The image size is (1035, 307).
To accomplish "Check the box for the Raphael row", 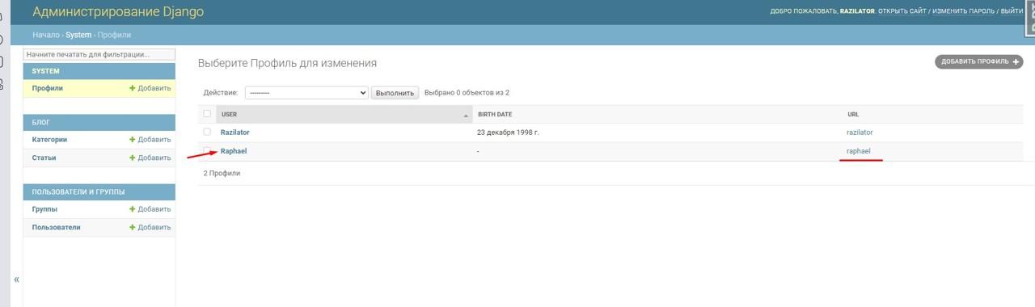I will coord(207,150).
